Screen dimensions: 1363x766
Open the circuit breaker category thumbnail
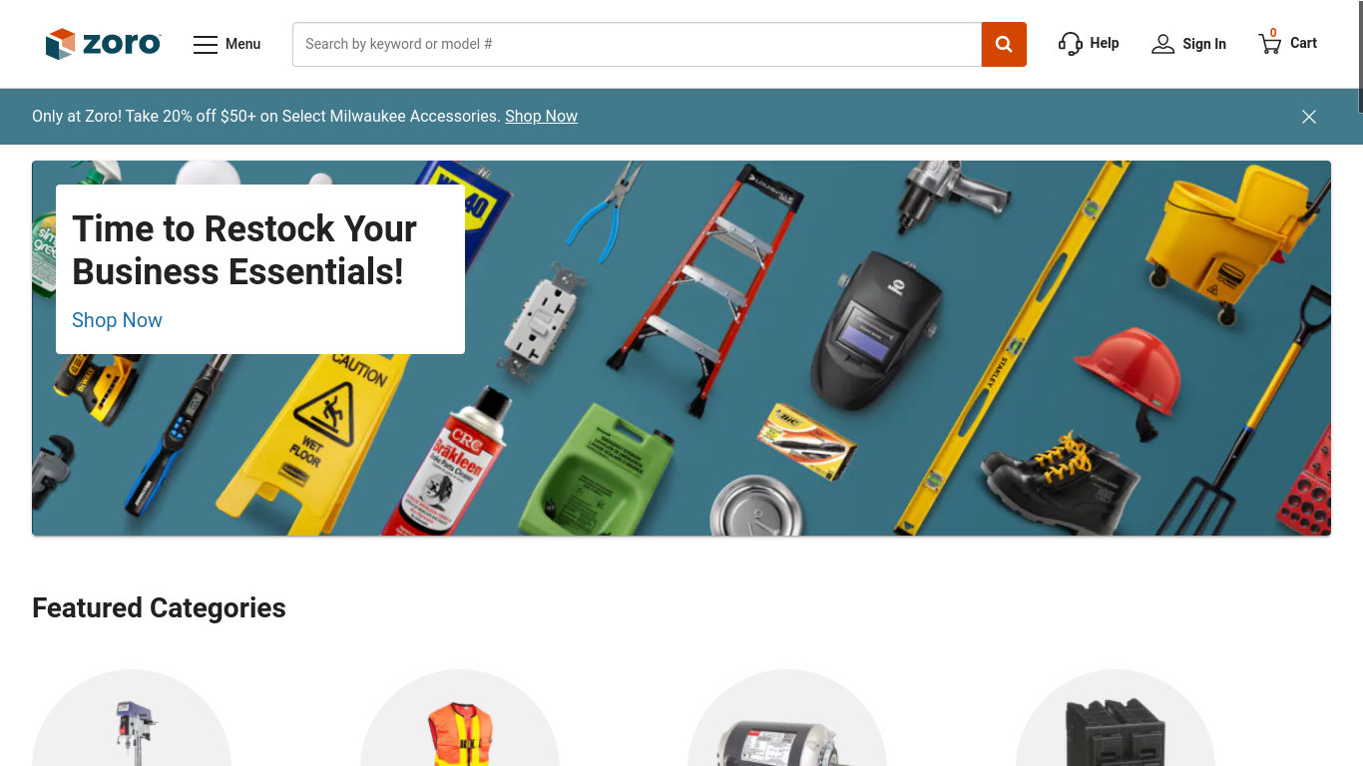[x=1116, y=718]
